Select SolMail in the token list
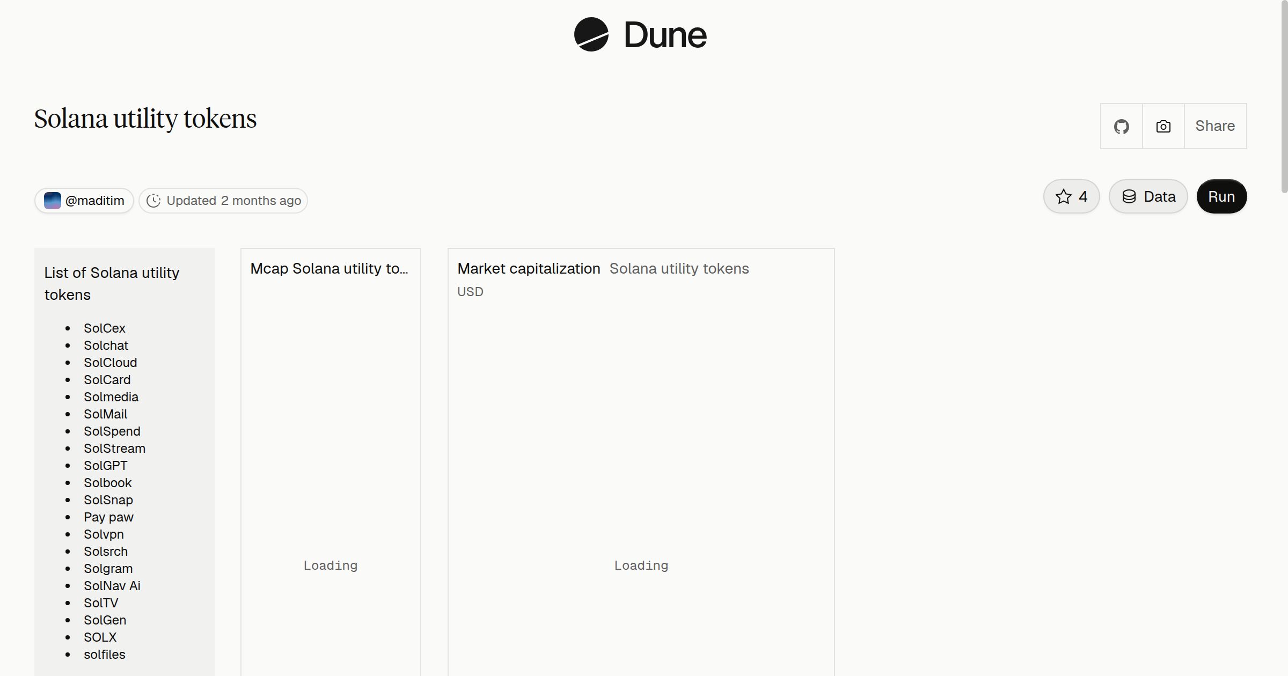 [x=106, y=414]
